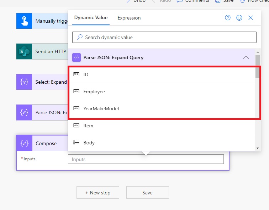269x210 pixels.
Task: Click the + New step button
Action: [98, 193]
